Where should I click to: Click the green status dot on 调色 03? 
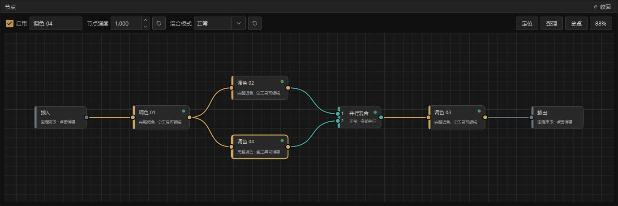click(x=479, y=111)
